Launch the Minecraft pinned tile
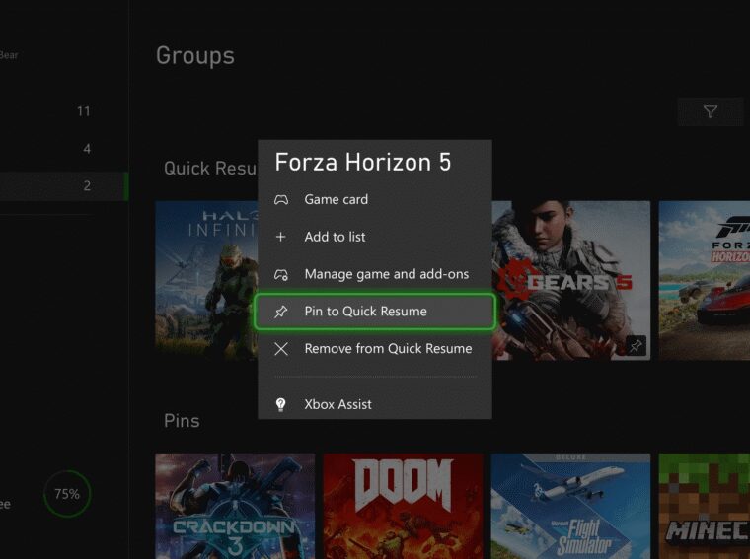The width and height of the screenshot is (750, 559). pos(704,506)
